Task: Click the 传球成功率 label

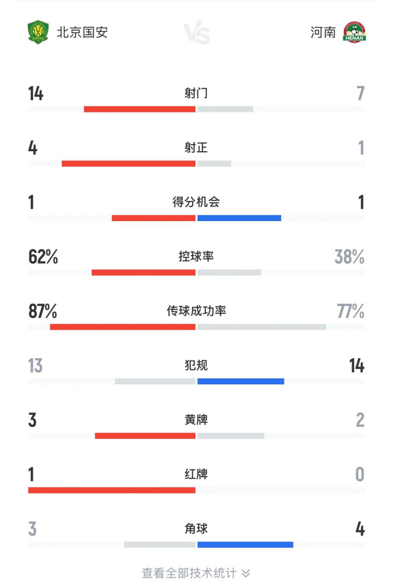Action: point(196,311)
